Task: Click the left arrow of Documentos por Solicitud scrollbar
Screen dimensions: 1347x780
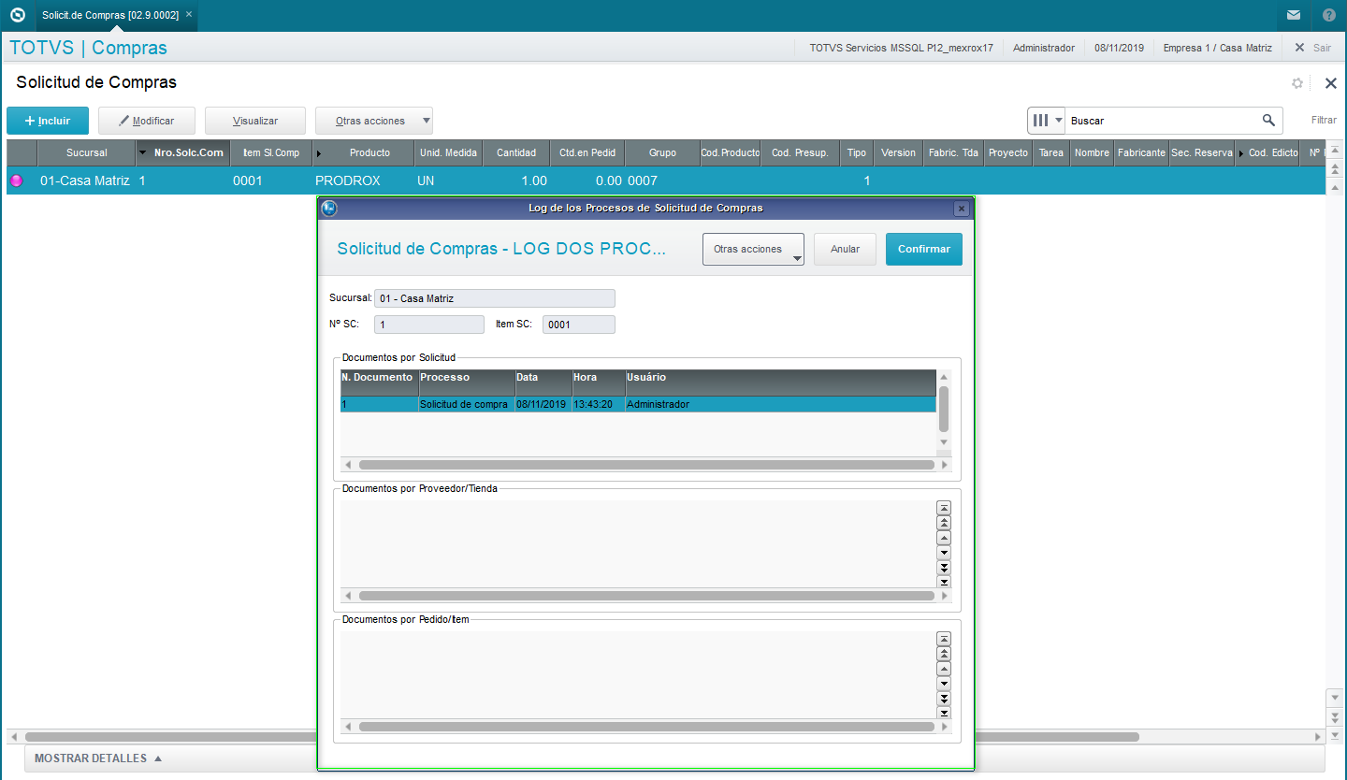Action: 348,465
